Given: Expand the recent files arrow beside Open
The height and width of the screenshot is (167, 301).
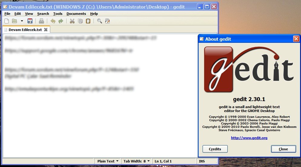Looking at the screenshot, I should click(x=22, y=21).
